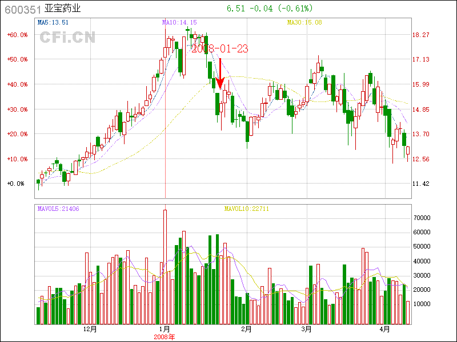Screen dimensions: 457x342
Task: Click the 4月 date axis label
Action: coord(385,329)
